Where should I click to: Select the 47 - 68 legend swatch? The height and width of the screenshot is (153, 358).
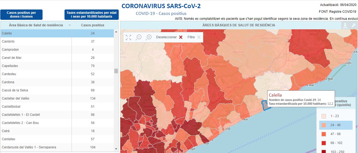click(324, 134)
